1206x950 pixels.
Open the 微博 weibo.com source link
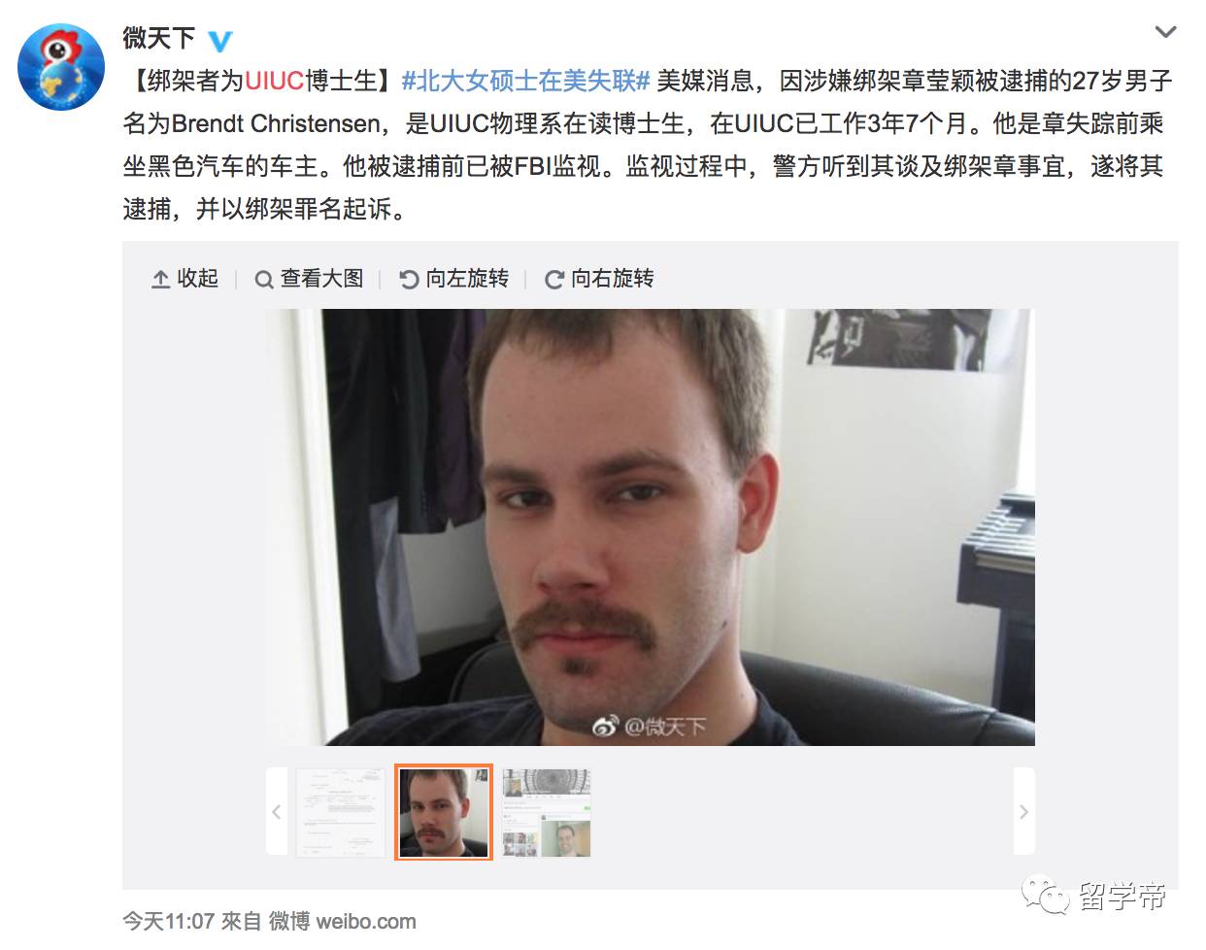[x=342, y=921]
